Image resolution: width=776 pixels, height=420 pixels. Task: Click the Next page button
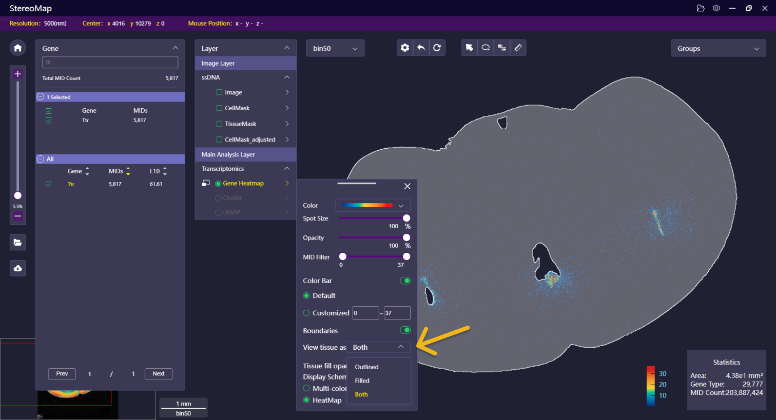[158, 373]
